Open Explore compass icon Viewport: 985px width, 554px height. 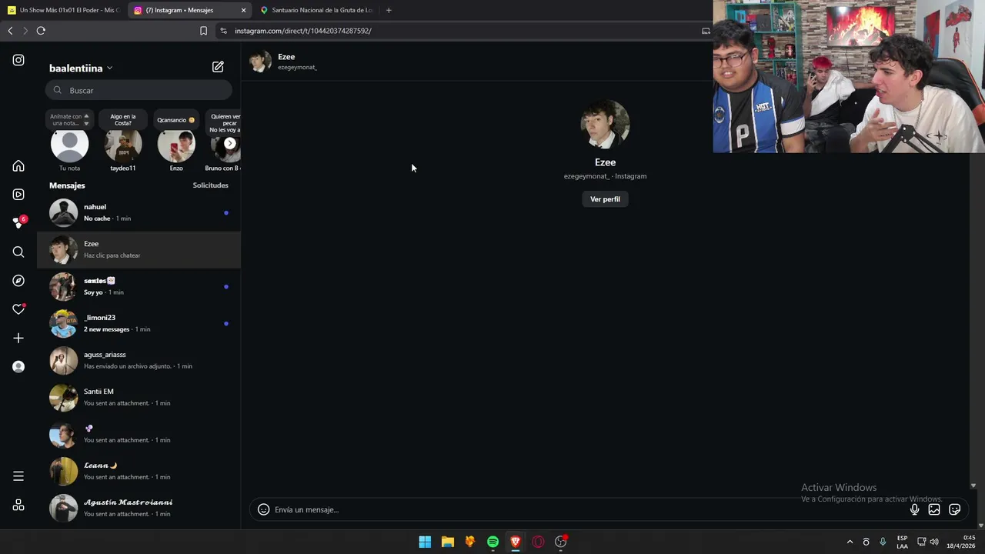click(18, 281)
